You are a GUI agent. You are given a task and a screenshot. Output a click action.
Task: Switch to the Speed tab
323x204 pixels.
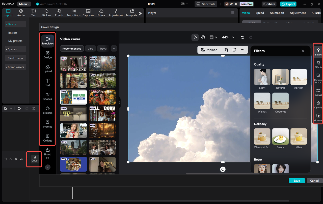(x=260, y=13)
